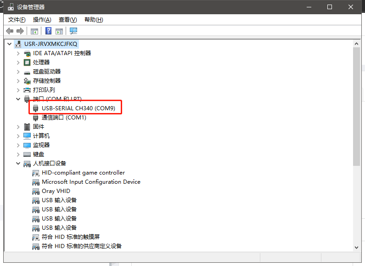Image resolution: width=365 pixels, height=266 pixels.
Task: Click the action pane toolbar icon
Action: point(59,31)
